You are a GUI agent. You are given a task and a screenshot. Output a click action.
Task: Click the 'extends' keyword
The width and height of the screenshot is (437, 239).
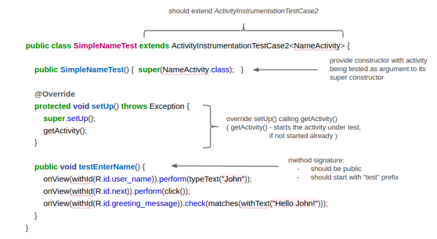coord(154,46)
